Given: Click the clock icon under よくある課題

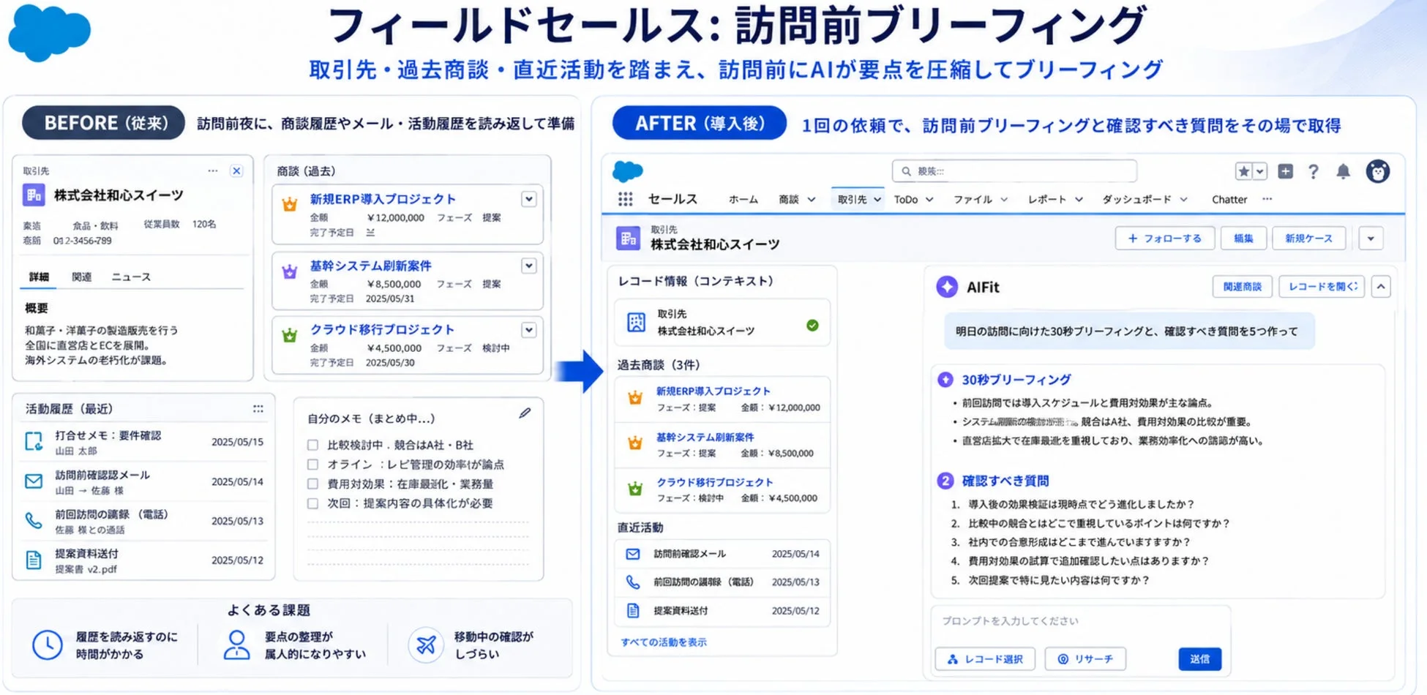Looking at the screenshot, I should tap(48, 645).
